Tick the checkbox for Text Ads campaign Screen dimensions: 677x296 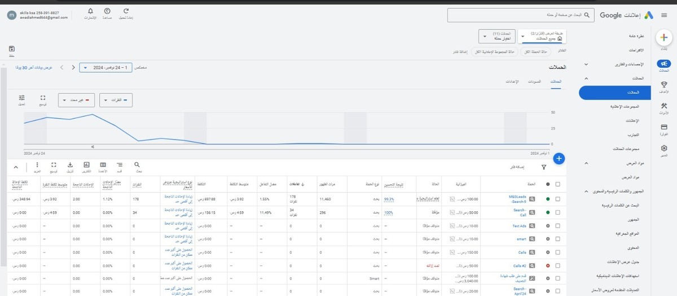(x=558, y=226)
